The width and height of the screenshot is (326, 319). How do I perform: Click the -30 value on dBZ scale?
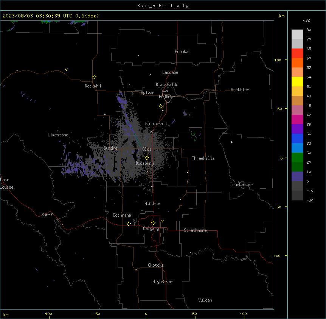[x=310, y=200]
